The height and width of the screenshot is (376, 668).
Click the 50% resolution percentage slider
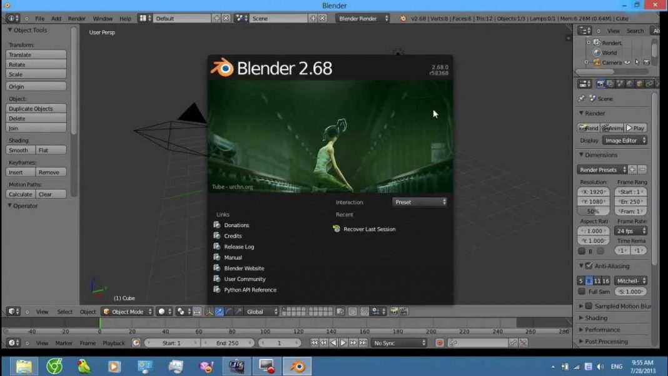click(592, 211)
